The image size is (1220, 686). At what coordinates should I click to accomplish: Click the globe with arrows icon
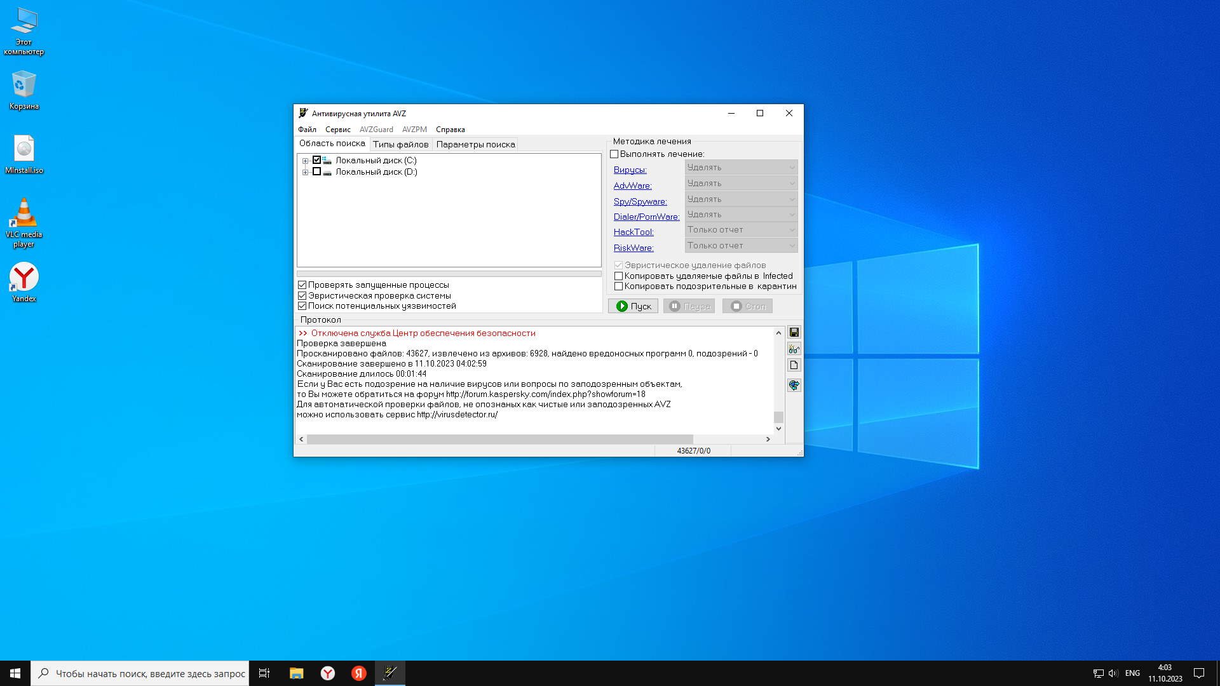click(794, 385)
